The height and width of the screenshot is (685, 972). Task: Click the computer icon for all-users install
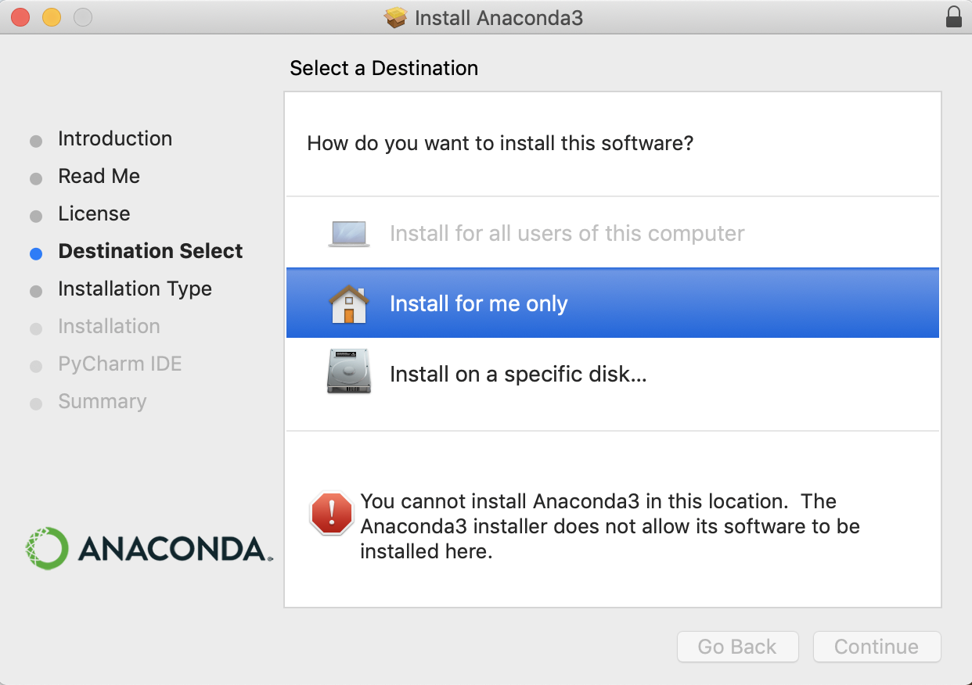349,232
